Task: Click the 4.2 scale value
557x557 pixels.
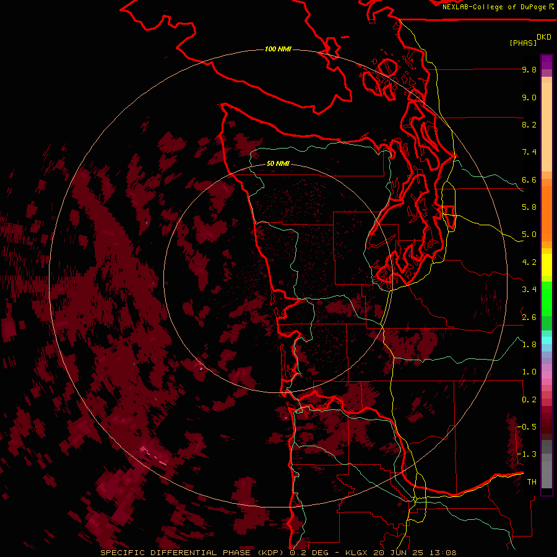Action: coord(529,262)
